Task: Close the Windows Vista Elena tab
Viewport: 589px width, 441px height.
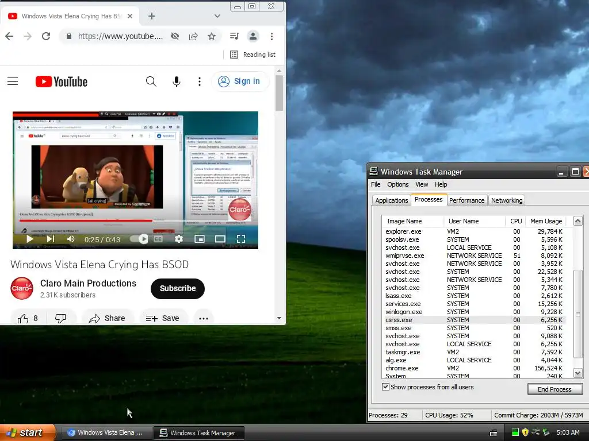Action: click(x=130, y=16)
